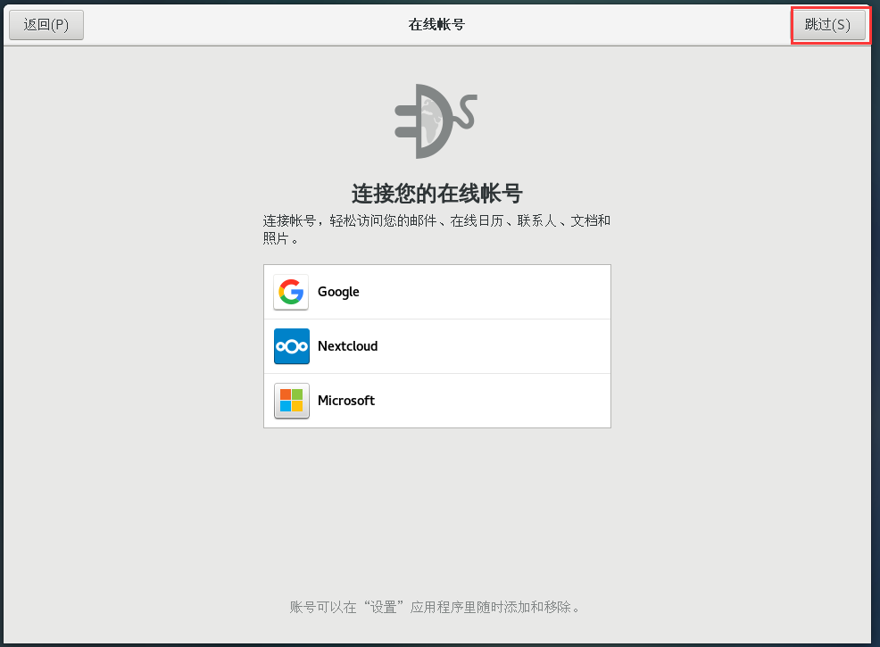Click the Google text label
The width and height of the screenshot is (880, 647).
pyautogui.click(x=338, y=291)
